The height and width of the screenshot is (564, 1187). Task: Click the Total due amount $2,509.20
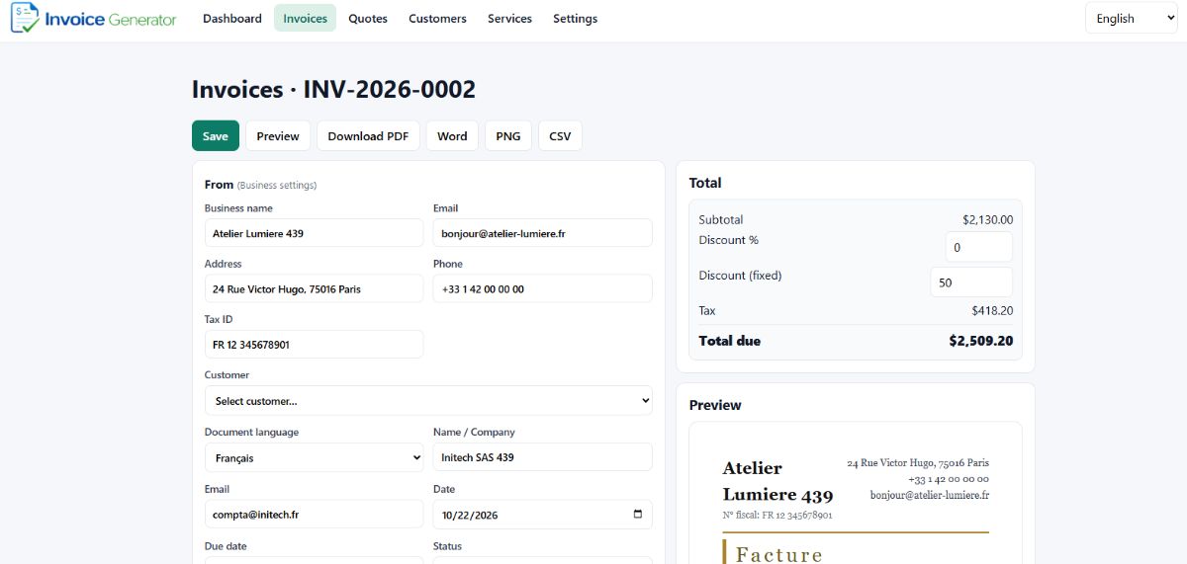point(980,341)
